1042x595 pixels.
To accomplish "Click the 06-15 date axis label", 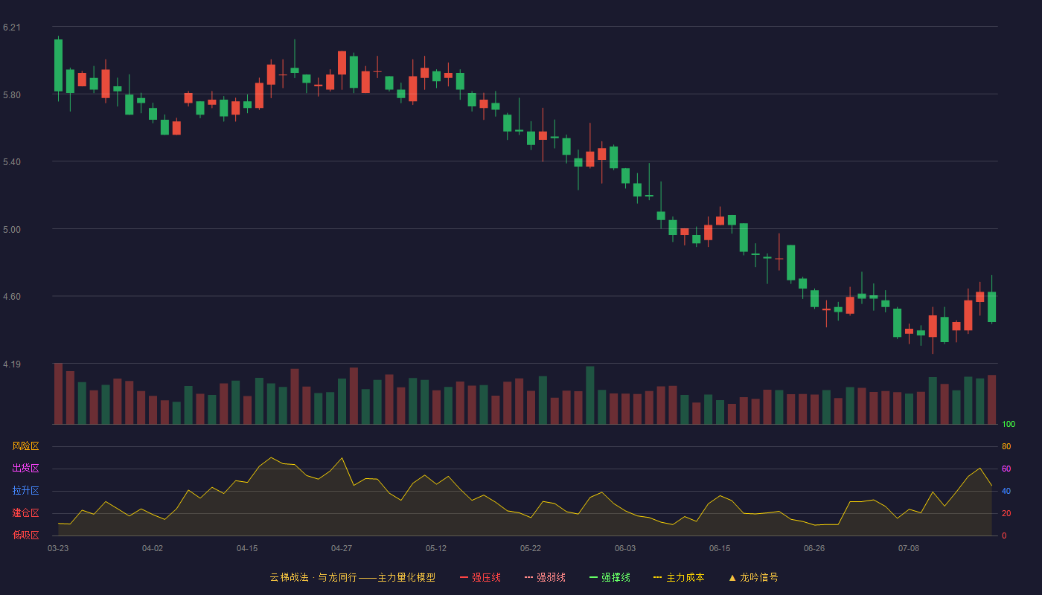I will tap(720, 548).
